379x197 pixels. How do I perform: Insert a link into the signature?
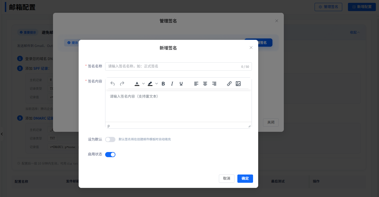click(229, 84)
